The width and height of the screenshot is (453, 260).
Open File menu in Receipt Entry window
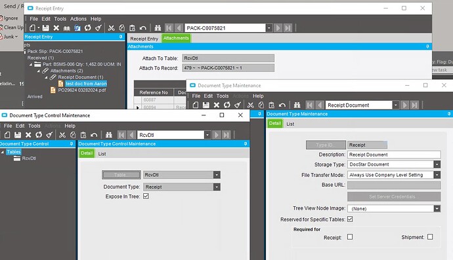tap(33, 19)
